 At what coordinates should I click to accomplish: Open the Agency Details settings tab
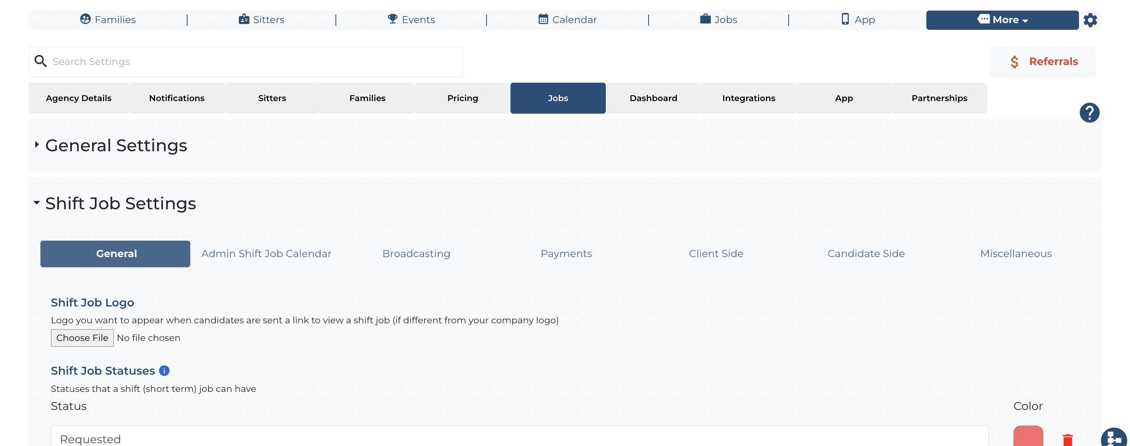(78, 98)
